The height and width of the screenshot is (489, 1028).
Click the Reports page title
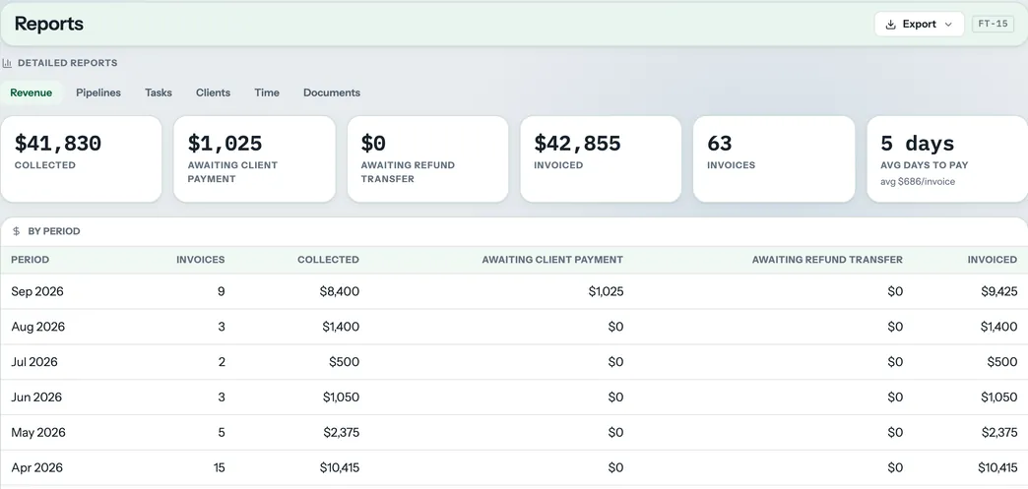point(49,24)
